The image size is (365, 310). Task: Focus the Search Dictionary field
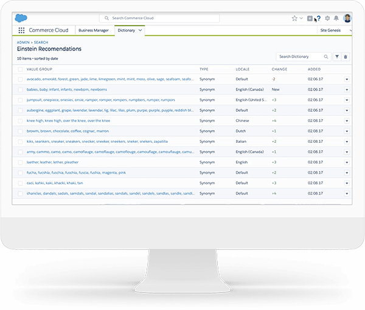304,57
